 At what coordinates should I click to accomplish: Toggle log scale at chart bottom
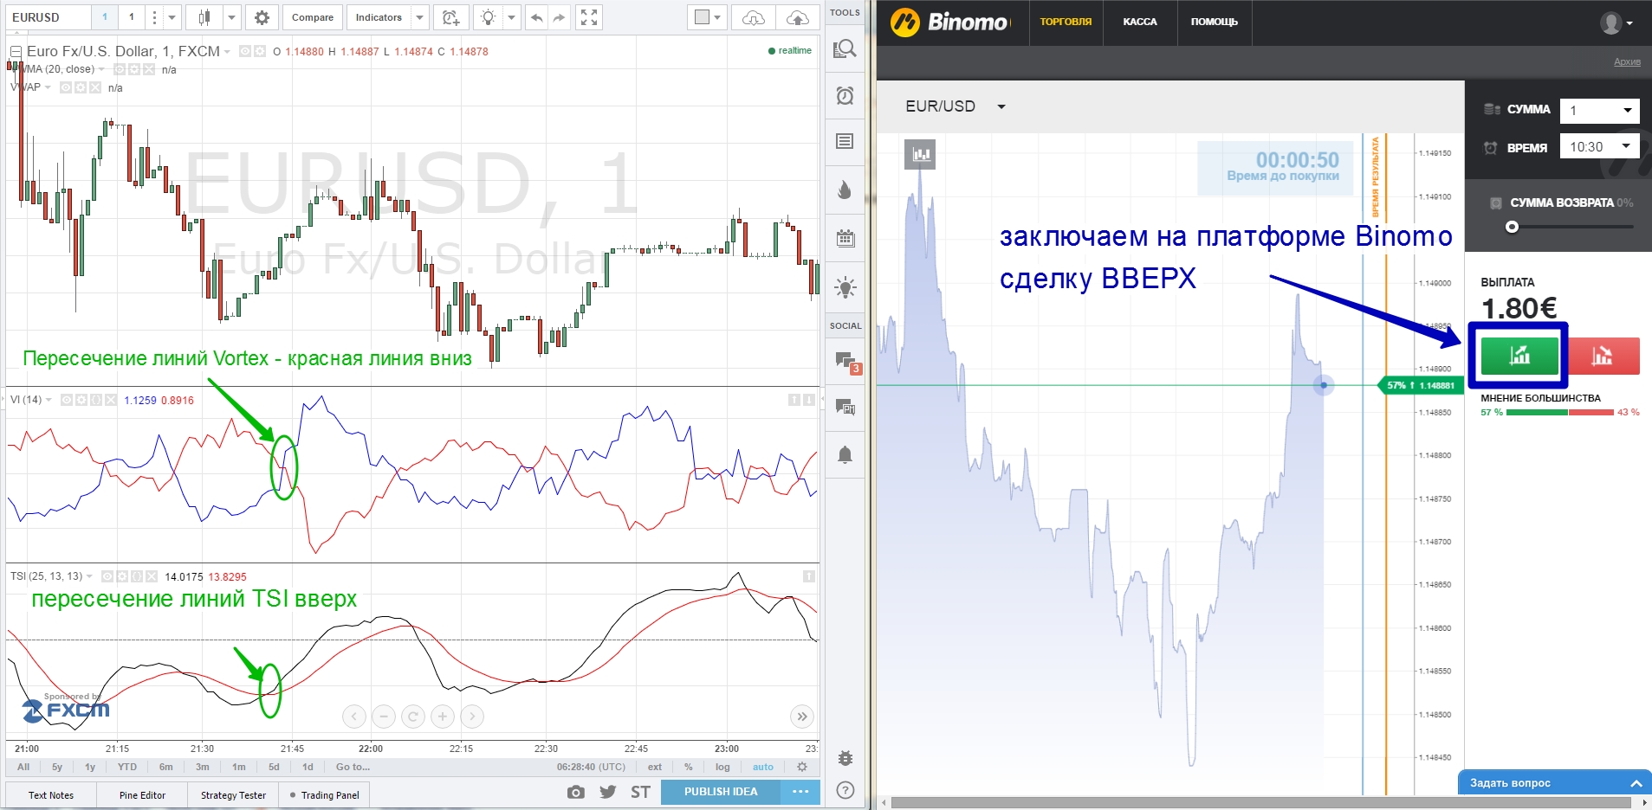tap(722, 767)
